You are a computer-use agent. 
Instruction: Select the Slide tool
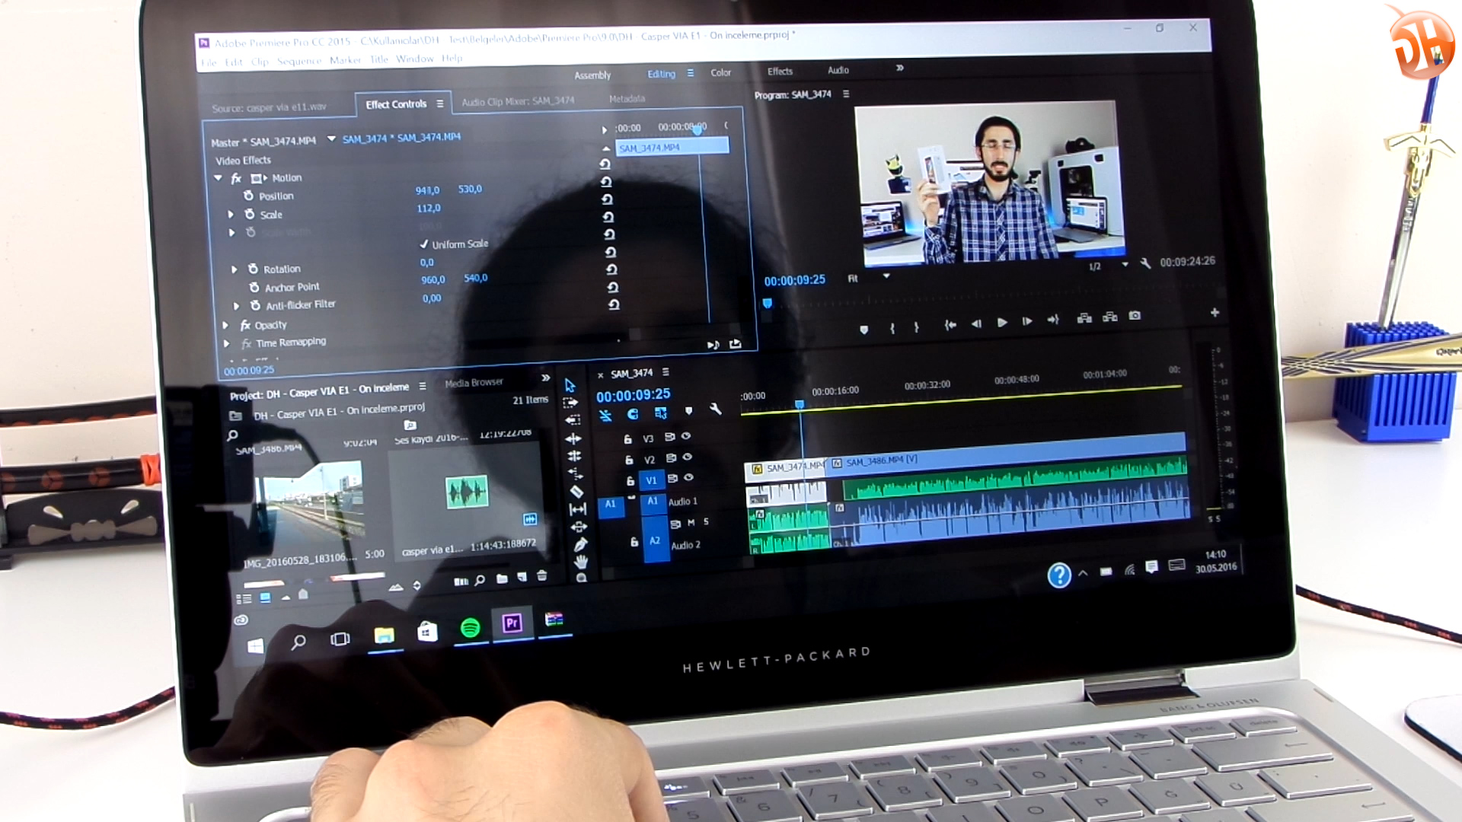[579, 527]
